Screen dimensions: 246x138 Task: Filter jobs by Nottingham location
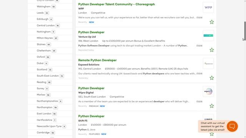pyautogui.click(x=43, y=32)
